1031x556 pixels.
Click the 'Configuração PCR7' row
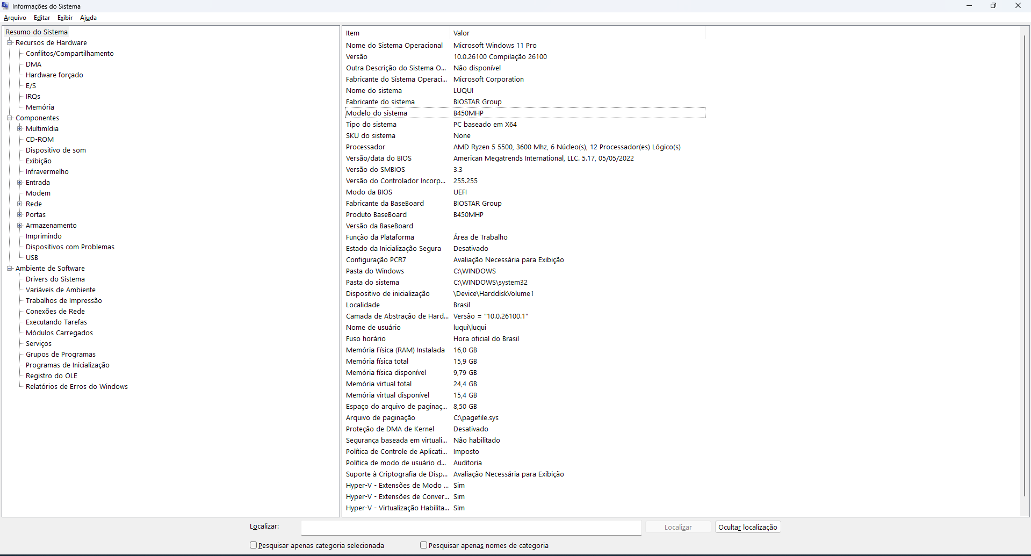tap(525, 260)
